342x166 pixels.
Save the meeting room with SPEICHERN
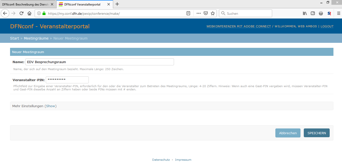click(x=317, y=133)
